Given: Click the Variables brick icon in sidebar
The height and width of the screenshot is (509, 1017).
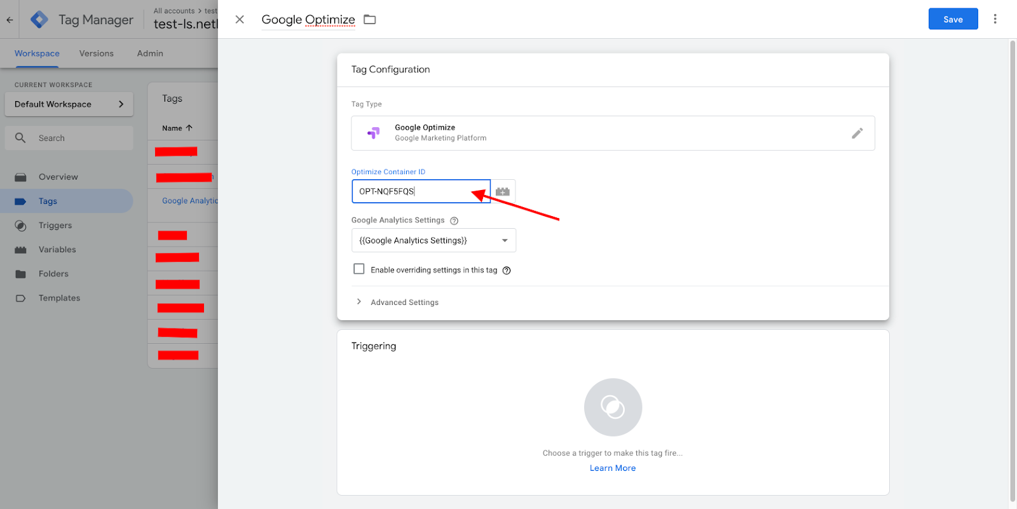Looking at the screenshot, I should click(x=20, y=250).
